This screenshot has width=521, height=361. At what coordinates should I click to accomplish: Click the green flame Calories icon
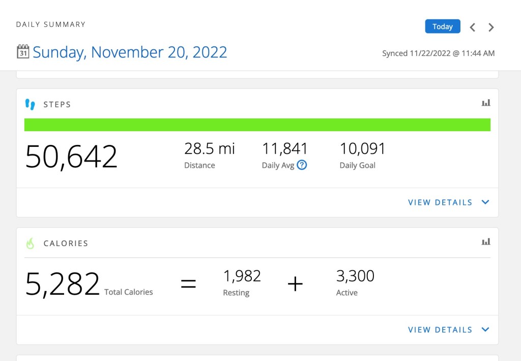click(30, 244)
